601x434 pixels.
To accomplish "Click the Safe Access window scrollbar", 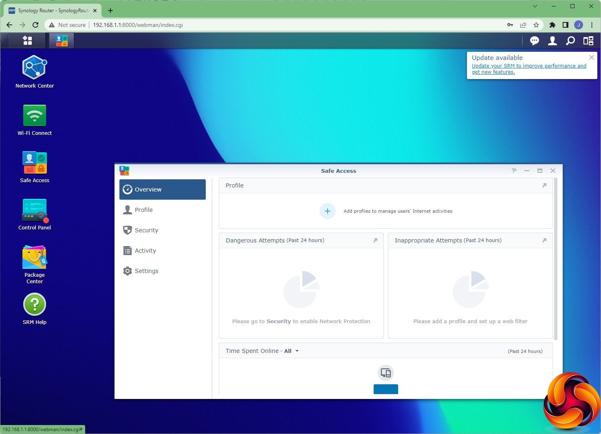I will point(556,258).
